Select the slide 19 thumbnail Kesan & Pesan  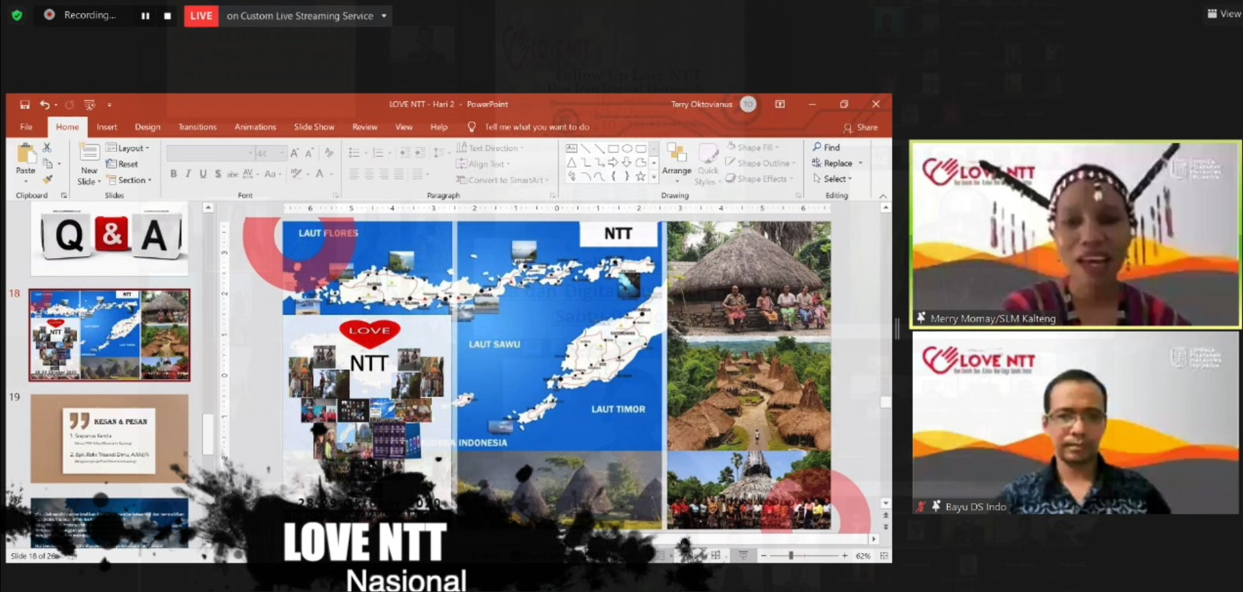pyautogui.click(x=109, y=439)
